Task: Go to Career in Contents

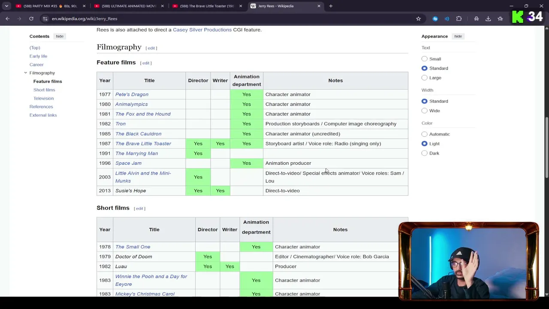Action: (36, 64)
